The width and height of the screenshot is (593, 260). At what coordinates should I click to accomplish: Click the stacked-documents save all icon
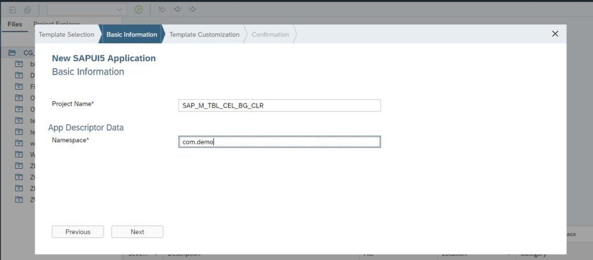27,9
